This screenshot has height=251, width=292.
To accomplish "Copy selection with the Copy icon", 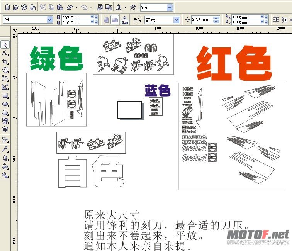I will [51, 7].
